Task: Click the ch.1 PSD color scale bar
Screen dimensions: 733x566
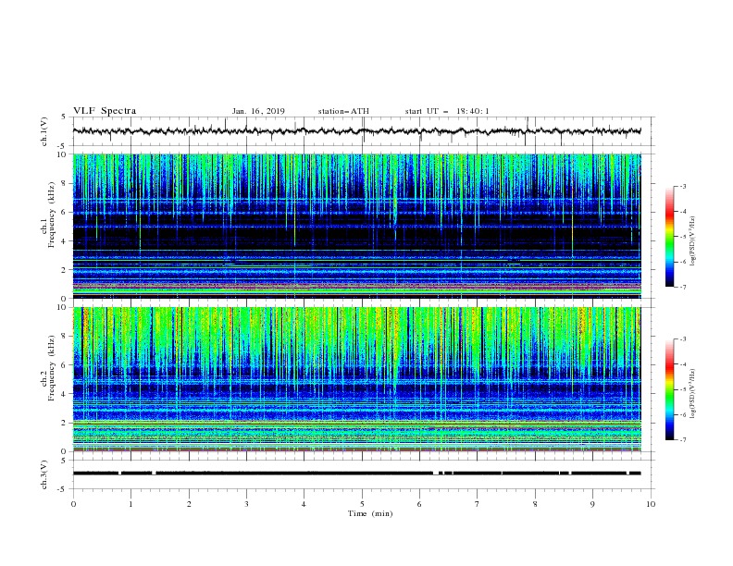Action: pos(669,237)
